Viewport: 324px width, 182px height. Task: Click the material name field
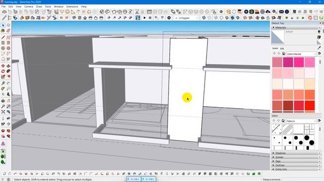pyautogui.click(x=301, y=31)
